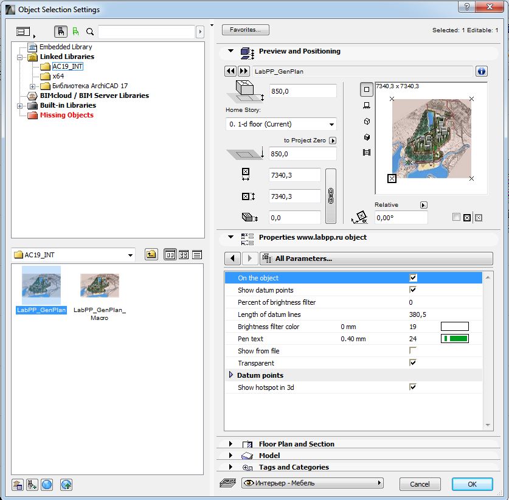Click the up one folder level icon
Viewport: 509px width, 500px height.
pos(151,254)
